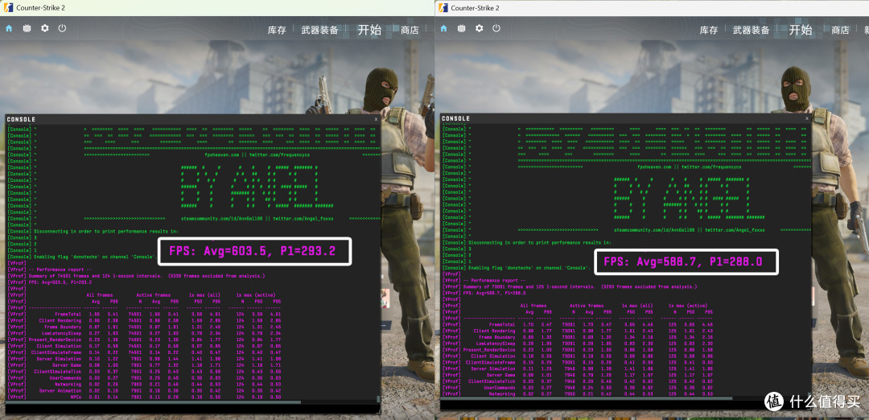Image resolution: width=869 pixels, height=420 pixels.
Task: Open 武器装备 menu in left window
Action: click(319, 30)
